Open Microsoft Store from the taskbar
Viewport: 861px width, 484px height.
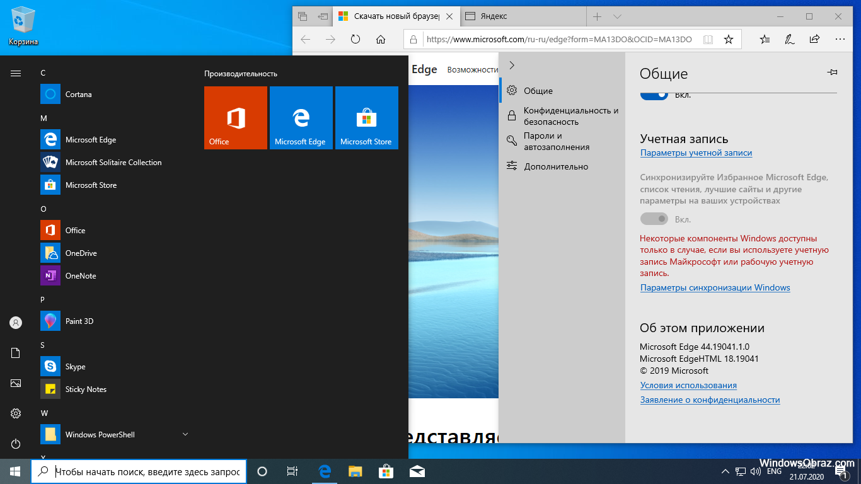click(x=386, y=471)
